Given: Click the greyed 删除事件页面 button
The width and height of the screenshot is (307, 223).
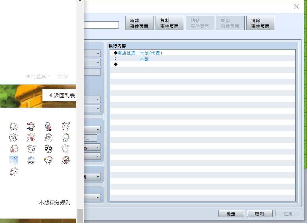Looking at the screenshot, I should 230,23.
